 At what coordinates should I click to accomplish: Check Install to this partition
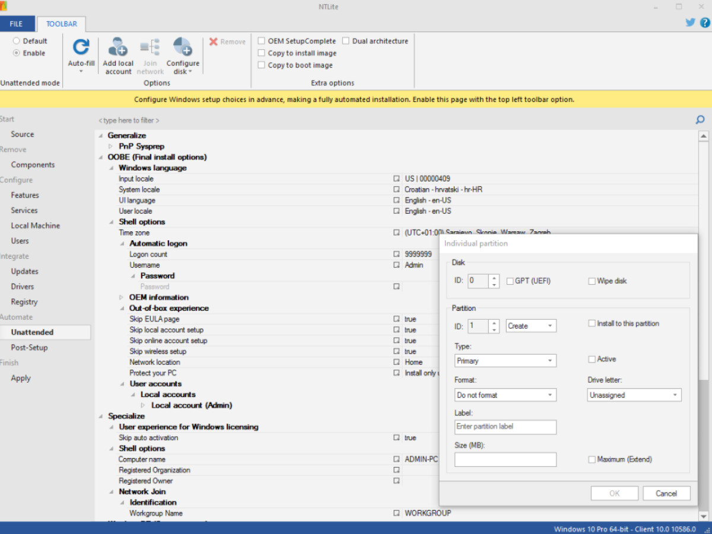click(x=592, y=323)
